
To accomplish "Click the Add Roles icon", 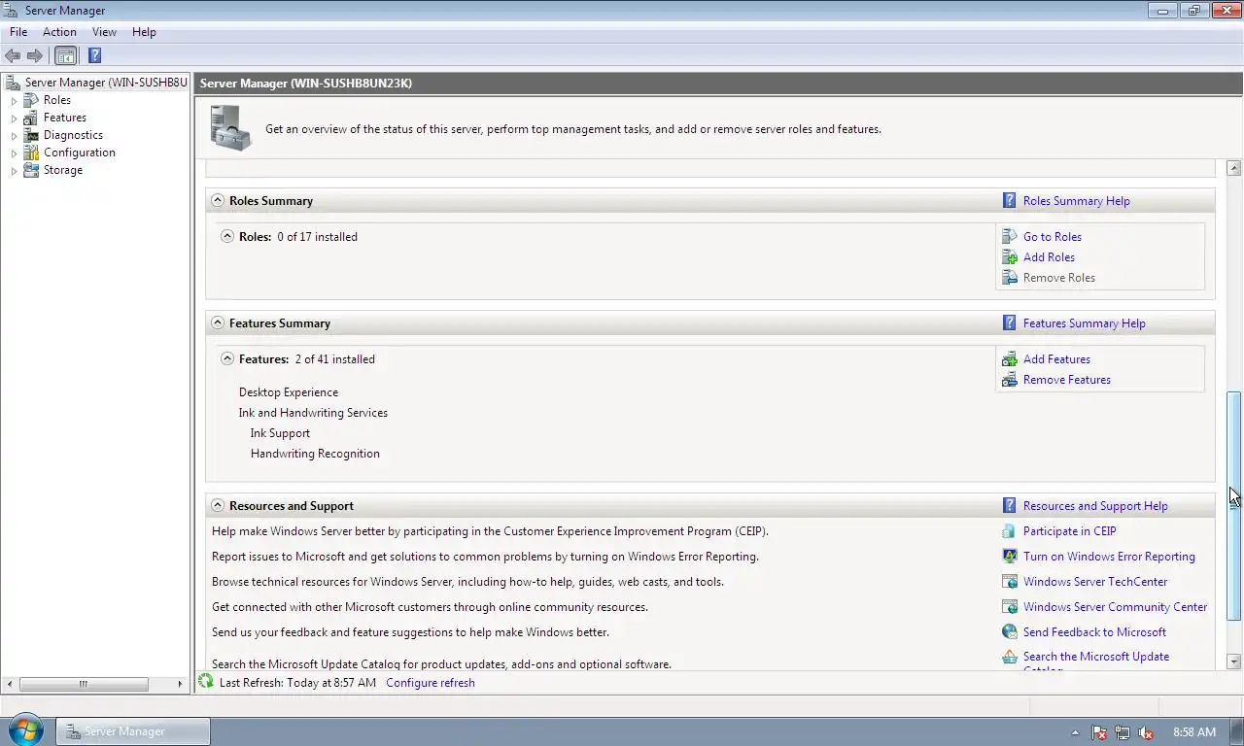I will coord(1010,257).
